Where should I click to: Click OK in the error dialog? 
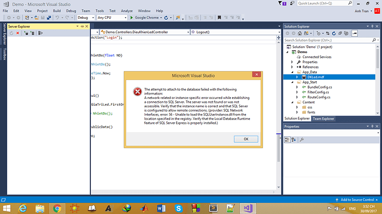coord(246,139)
